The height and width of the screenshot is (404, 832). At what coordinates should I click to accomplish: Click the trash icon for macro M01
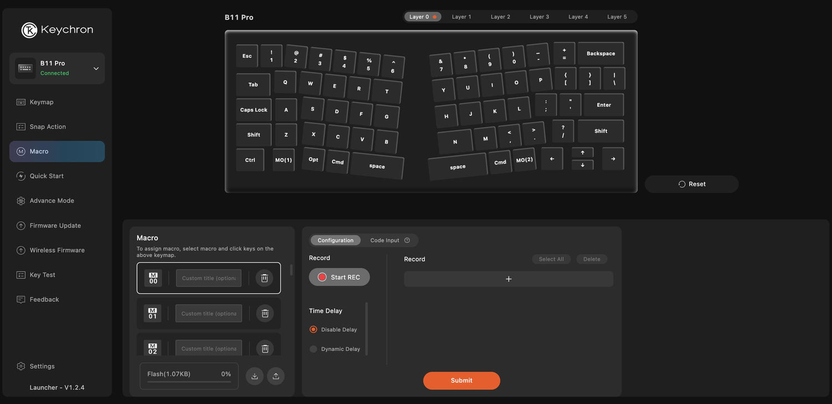(x=265, y=314)
